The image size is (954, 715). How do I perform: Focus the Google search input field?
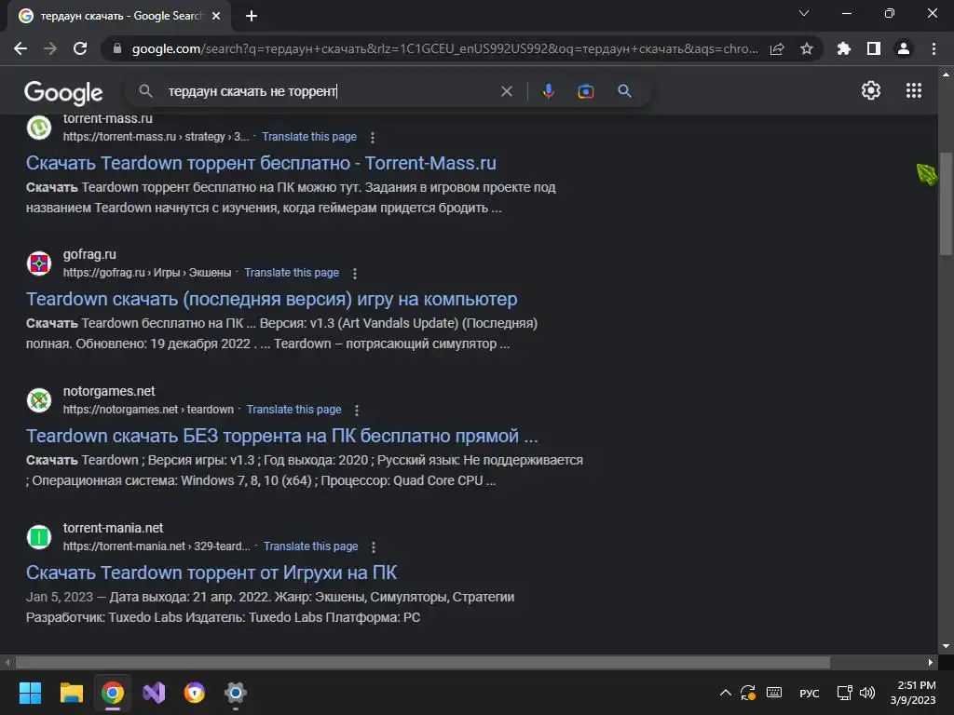pyautogui.click(x=329, y=91)
